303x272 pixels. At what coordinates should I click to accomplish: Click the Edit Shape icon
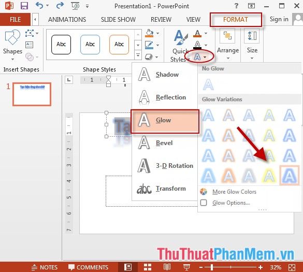click(x=30, y=33)
